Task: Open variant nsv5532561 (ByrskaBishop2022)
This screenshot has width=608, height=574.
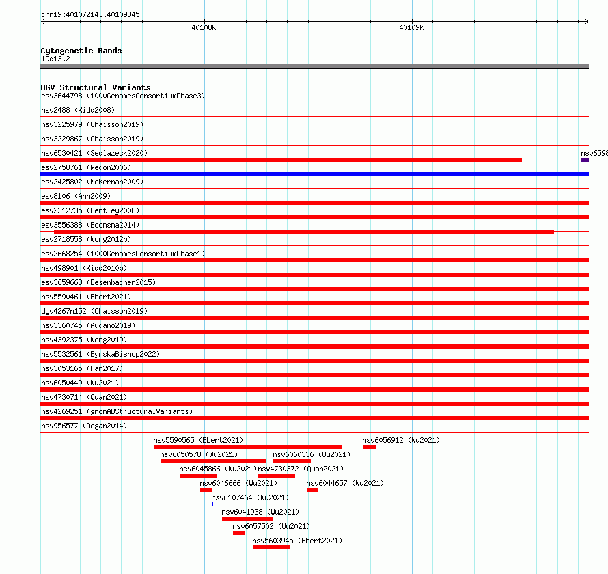Action: (x=100, y=354)
